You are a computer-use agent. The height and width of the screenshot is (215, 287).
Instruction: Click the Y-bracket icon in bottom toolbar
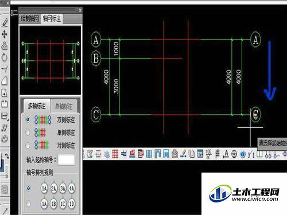click(x=251, y=154)
